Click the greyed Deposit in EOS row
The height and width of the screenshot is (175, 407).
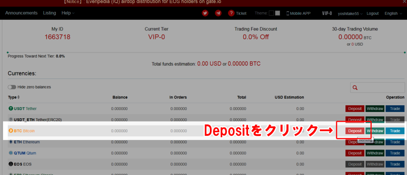(x=355, y=164)
